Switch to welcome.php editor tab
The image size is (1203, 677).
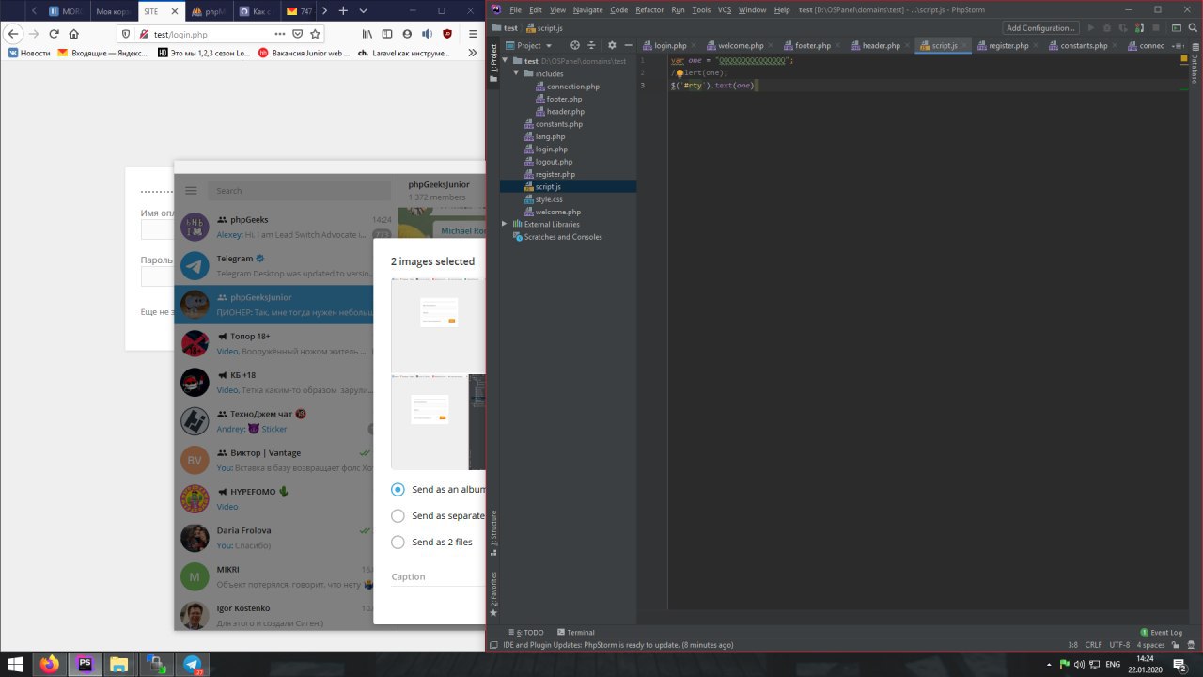point(741,45)
